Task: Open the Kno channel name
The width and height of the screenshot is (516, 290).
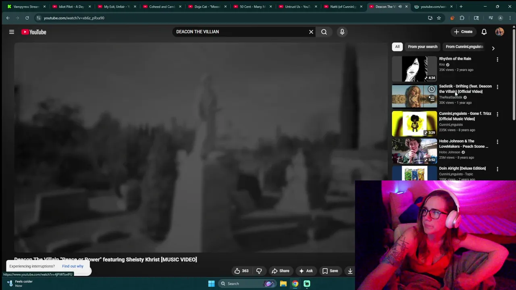Action: 442,64
